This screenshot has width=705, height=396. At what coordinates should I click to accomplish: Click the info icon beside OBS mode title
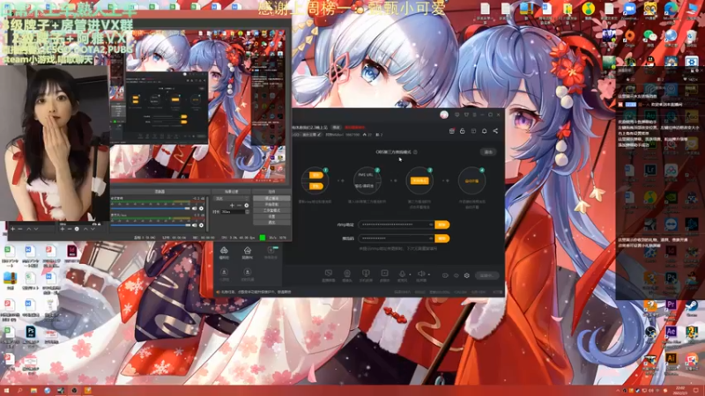pos(415,152)
